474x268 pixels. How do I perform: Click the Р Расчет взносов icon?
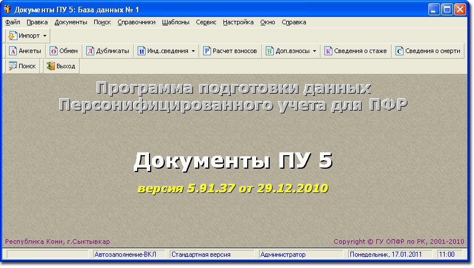207,51
